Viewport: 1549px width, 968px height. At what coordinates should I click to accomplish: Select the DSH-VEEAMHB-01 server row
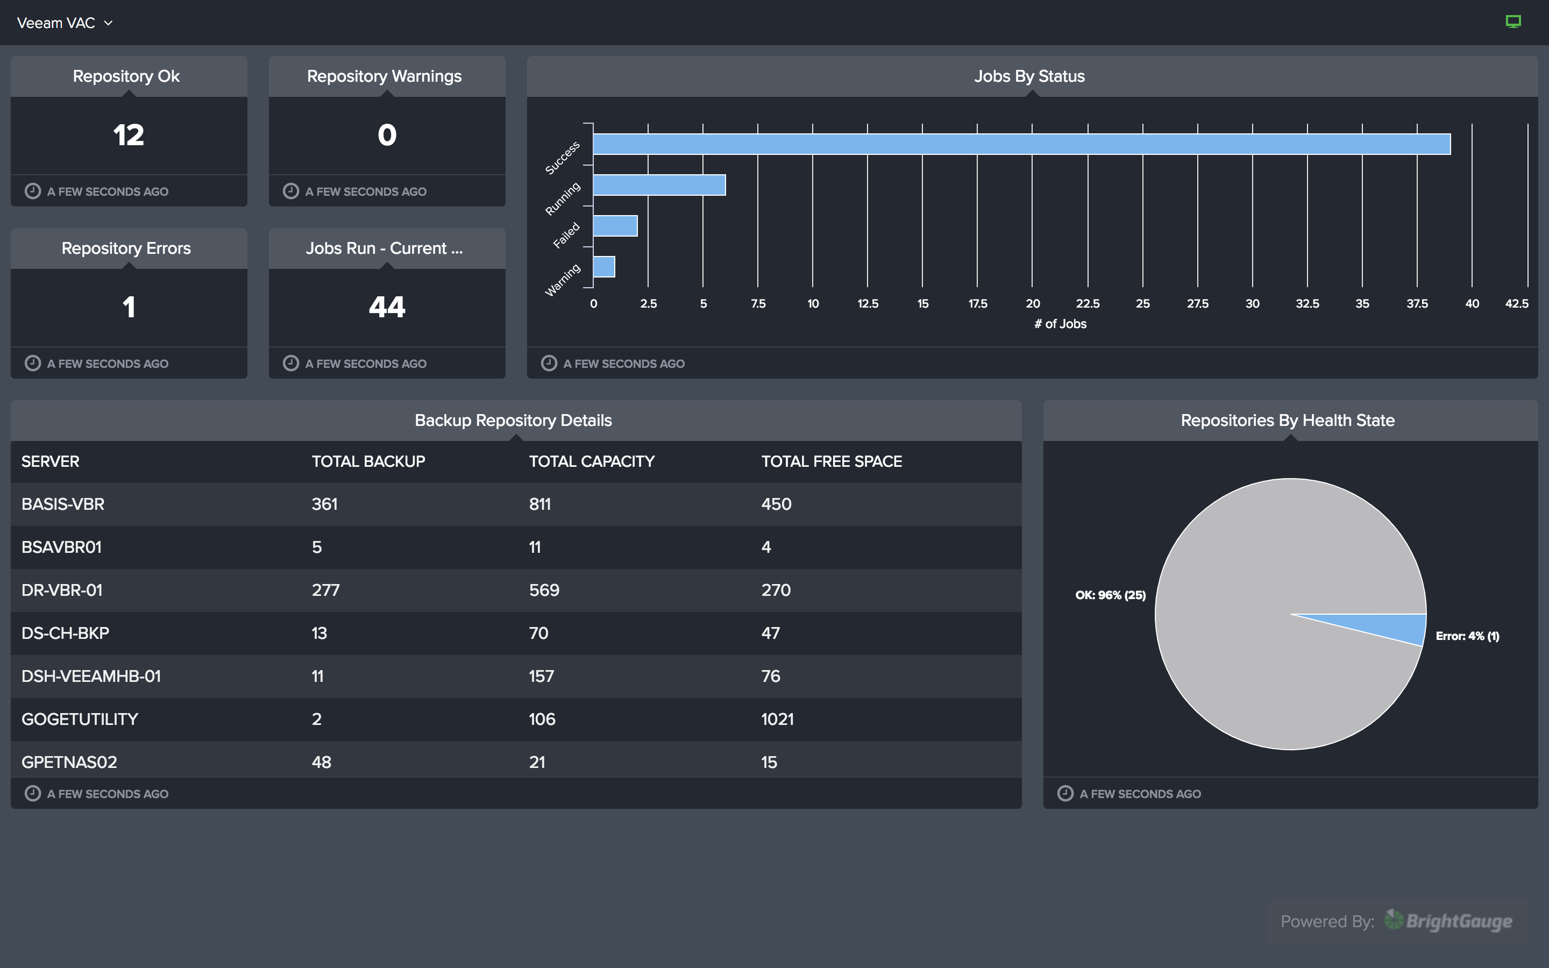[x=516, y=676]
